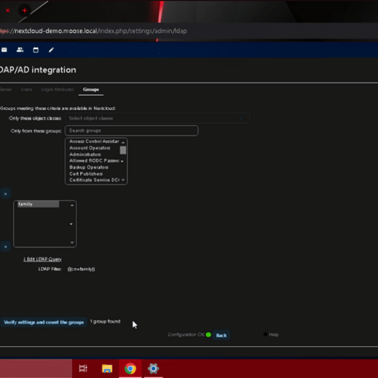Click the Search groups input field
This screenshot has height=378, width=378.
click(x=132, y=131)
